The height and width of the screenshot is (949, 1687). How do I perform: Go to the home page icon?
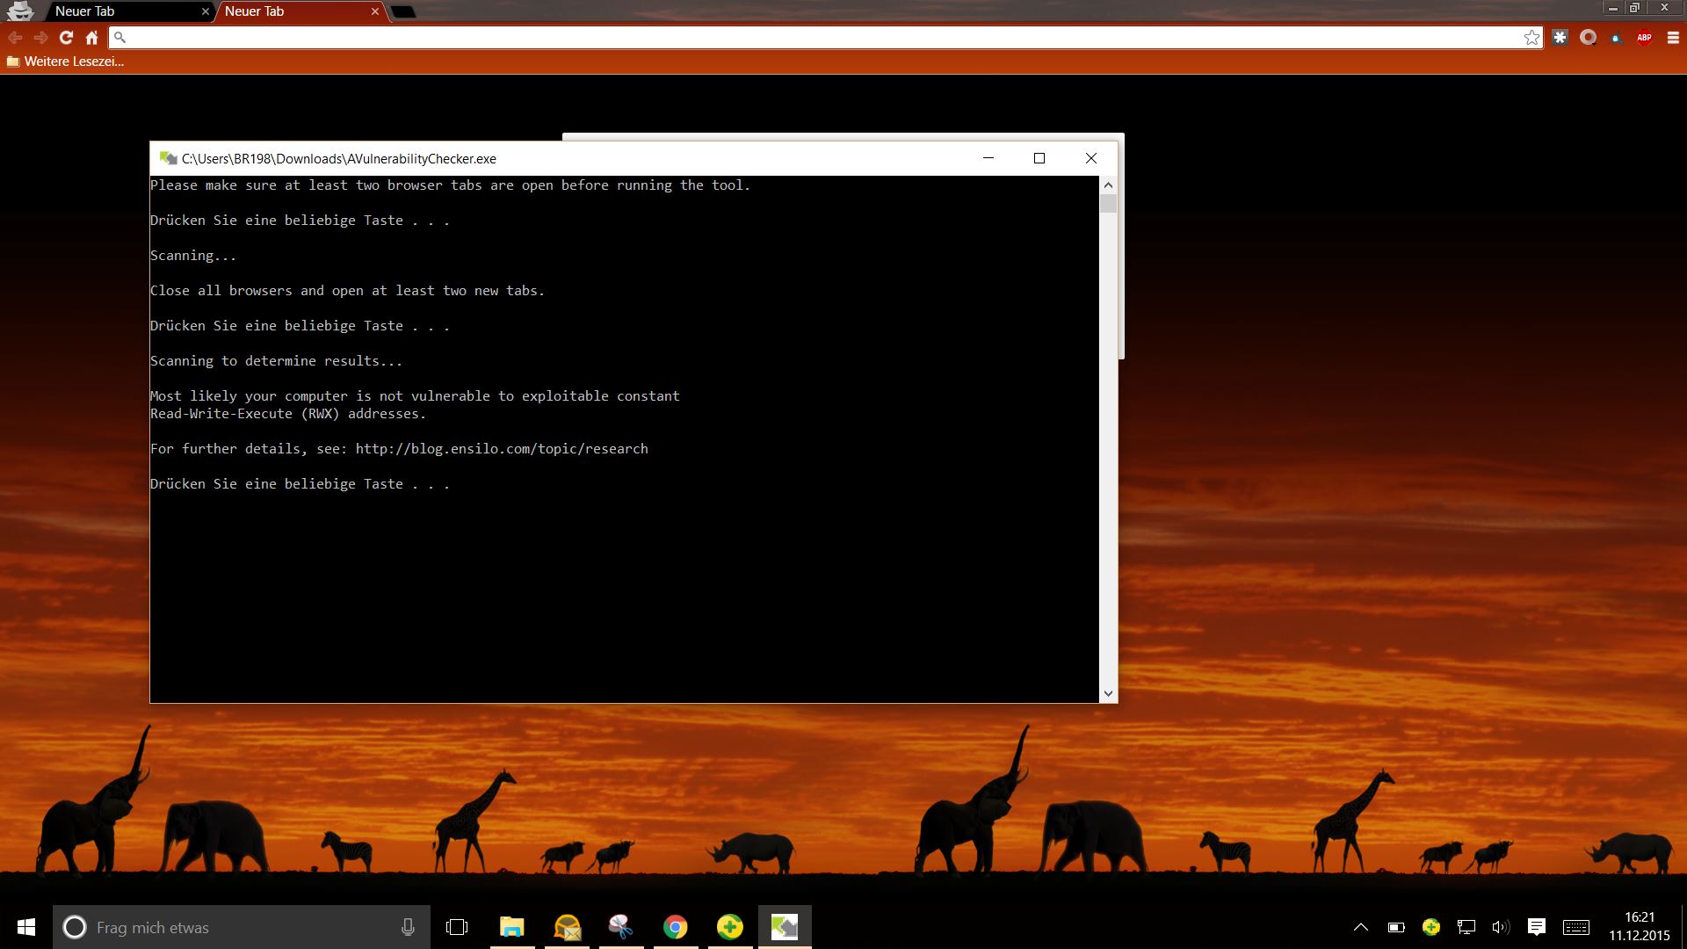(91, 38)
